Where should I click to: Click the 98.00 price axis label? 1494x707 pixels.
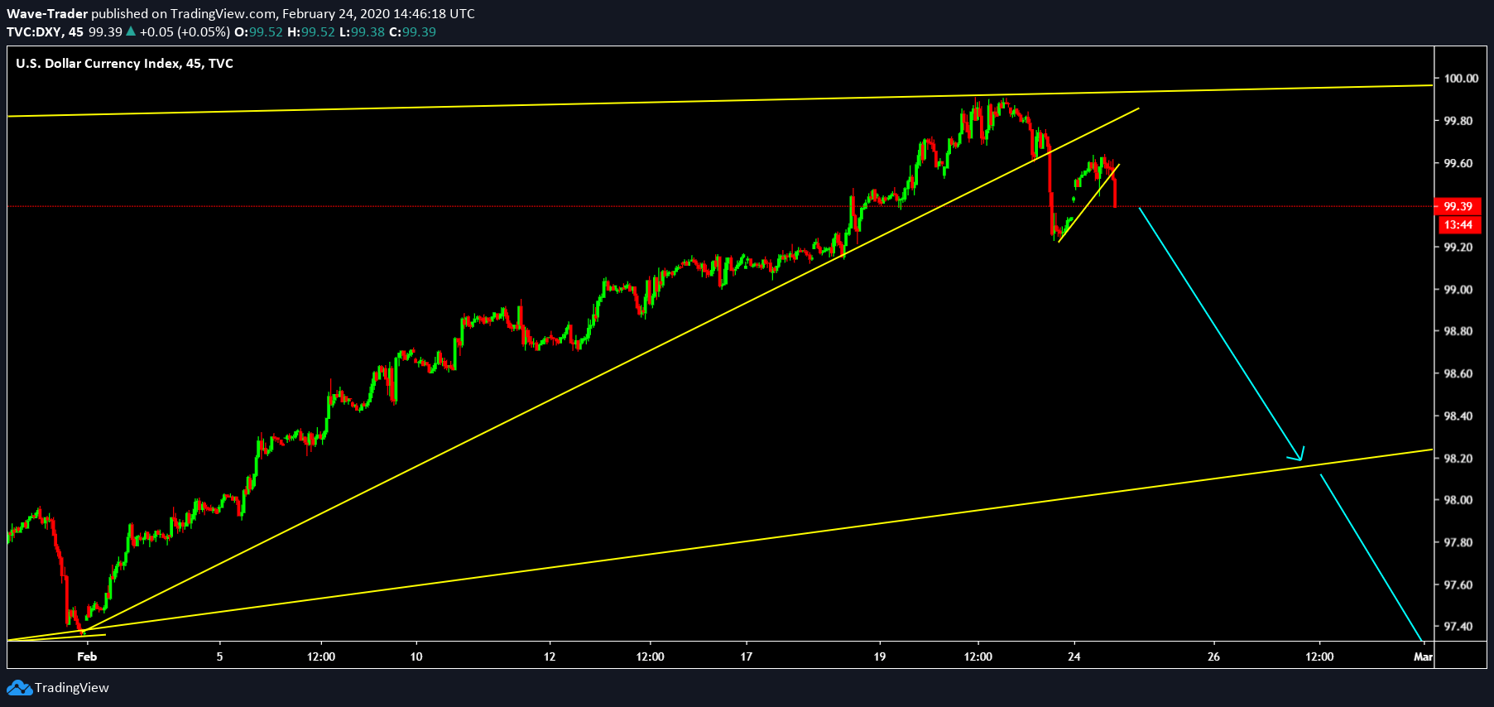[x=1458, y=500]
